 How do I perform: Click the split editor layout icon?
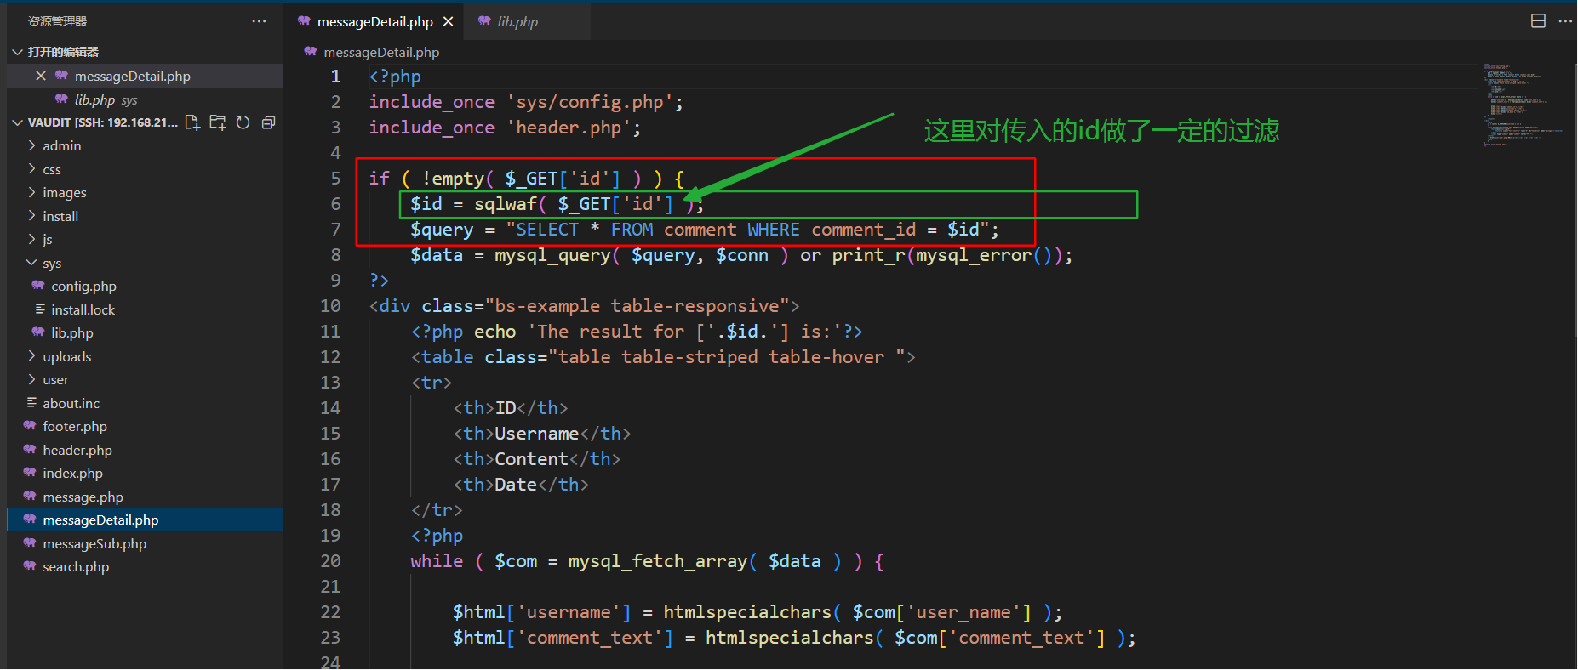coord(1538,21)
